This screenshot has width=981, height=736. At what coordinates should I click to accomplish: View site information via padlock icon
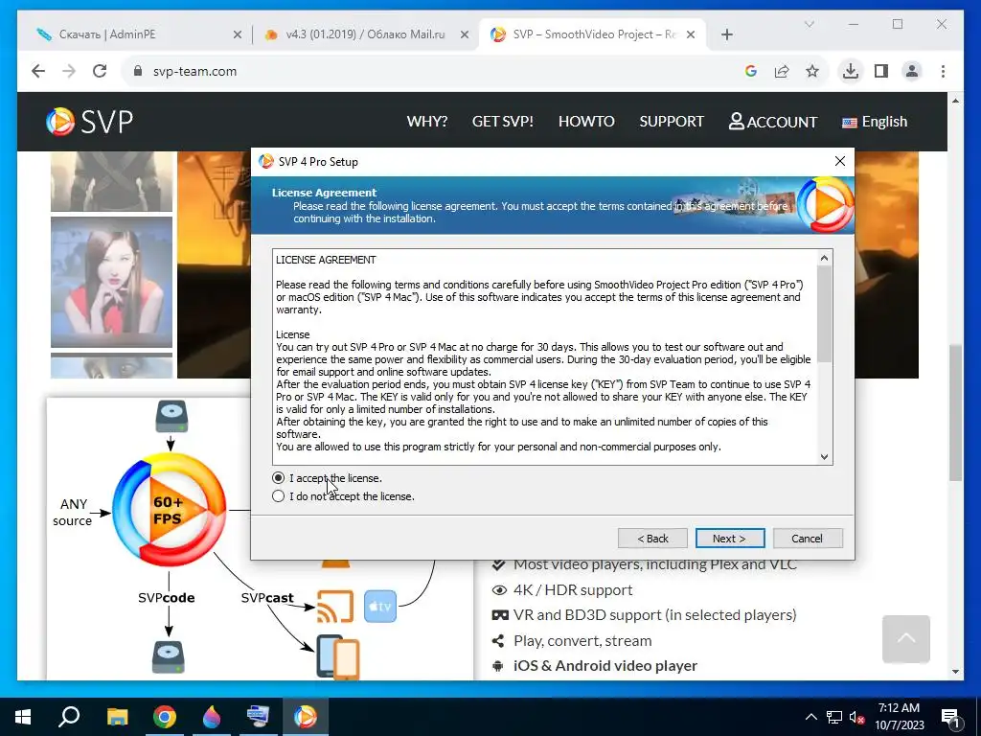click(x=138, y=71)
